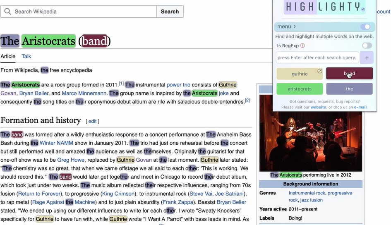Click the help icon on guthrie chip
This screenshot has width=391, height=225.
point(320,71)
